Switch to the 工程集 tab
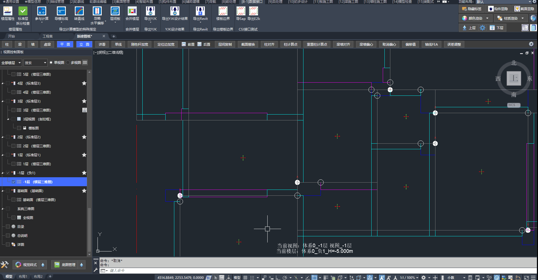This screenshot has width=538, height=280. tap(47, 36)
